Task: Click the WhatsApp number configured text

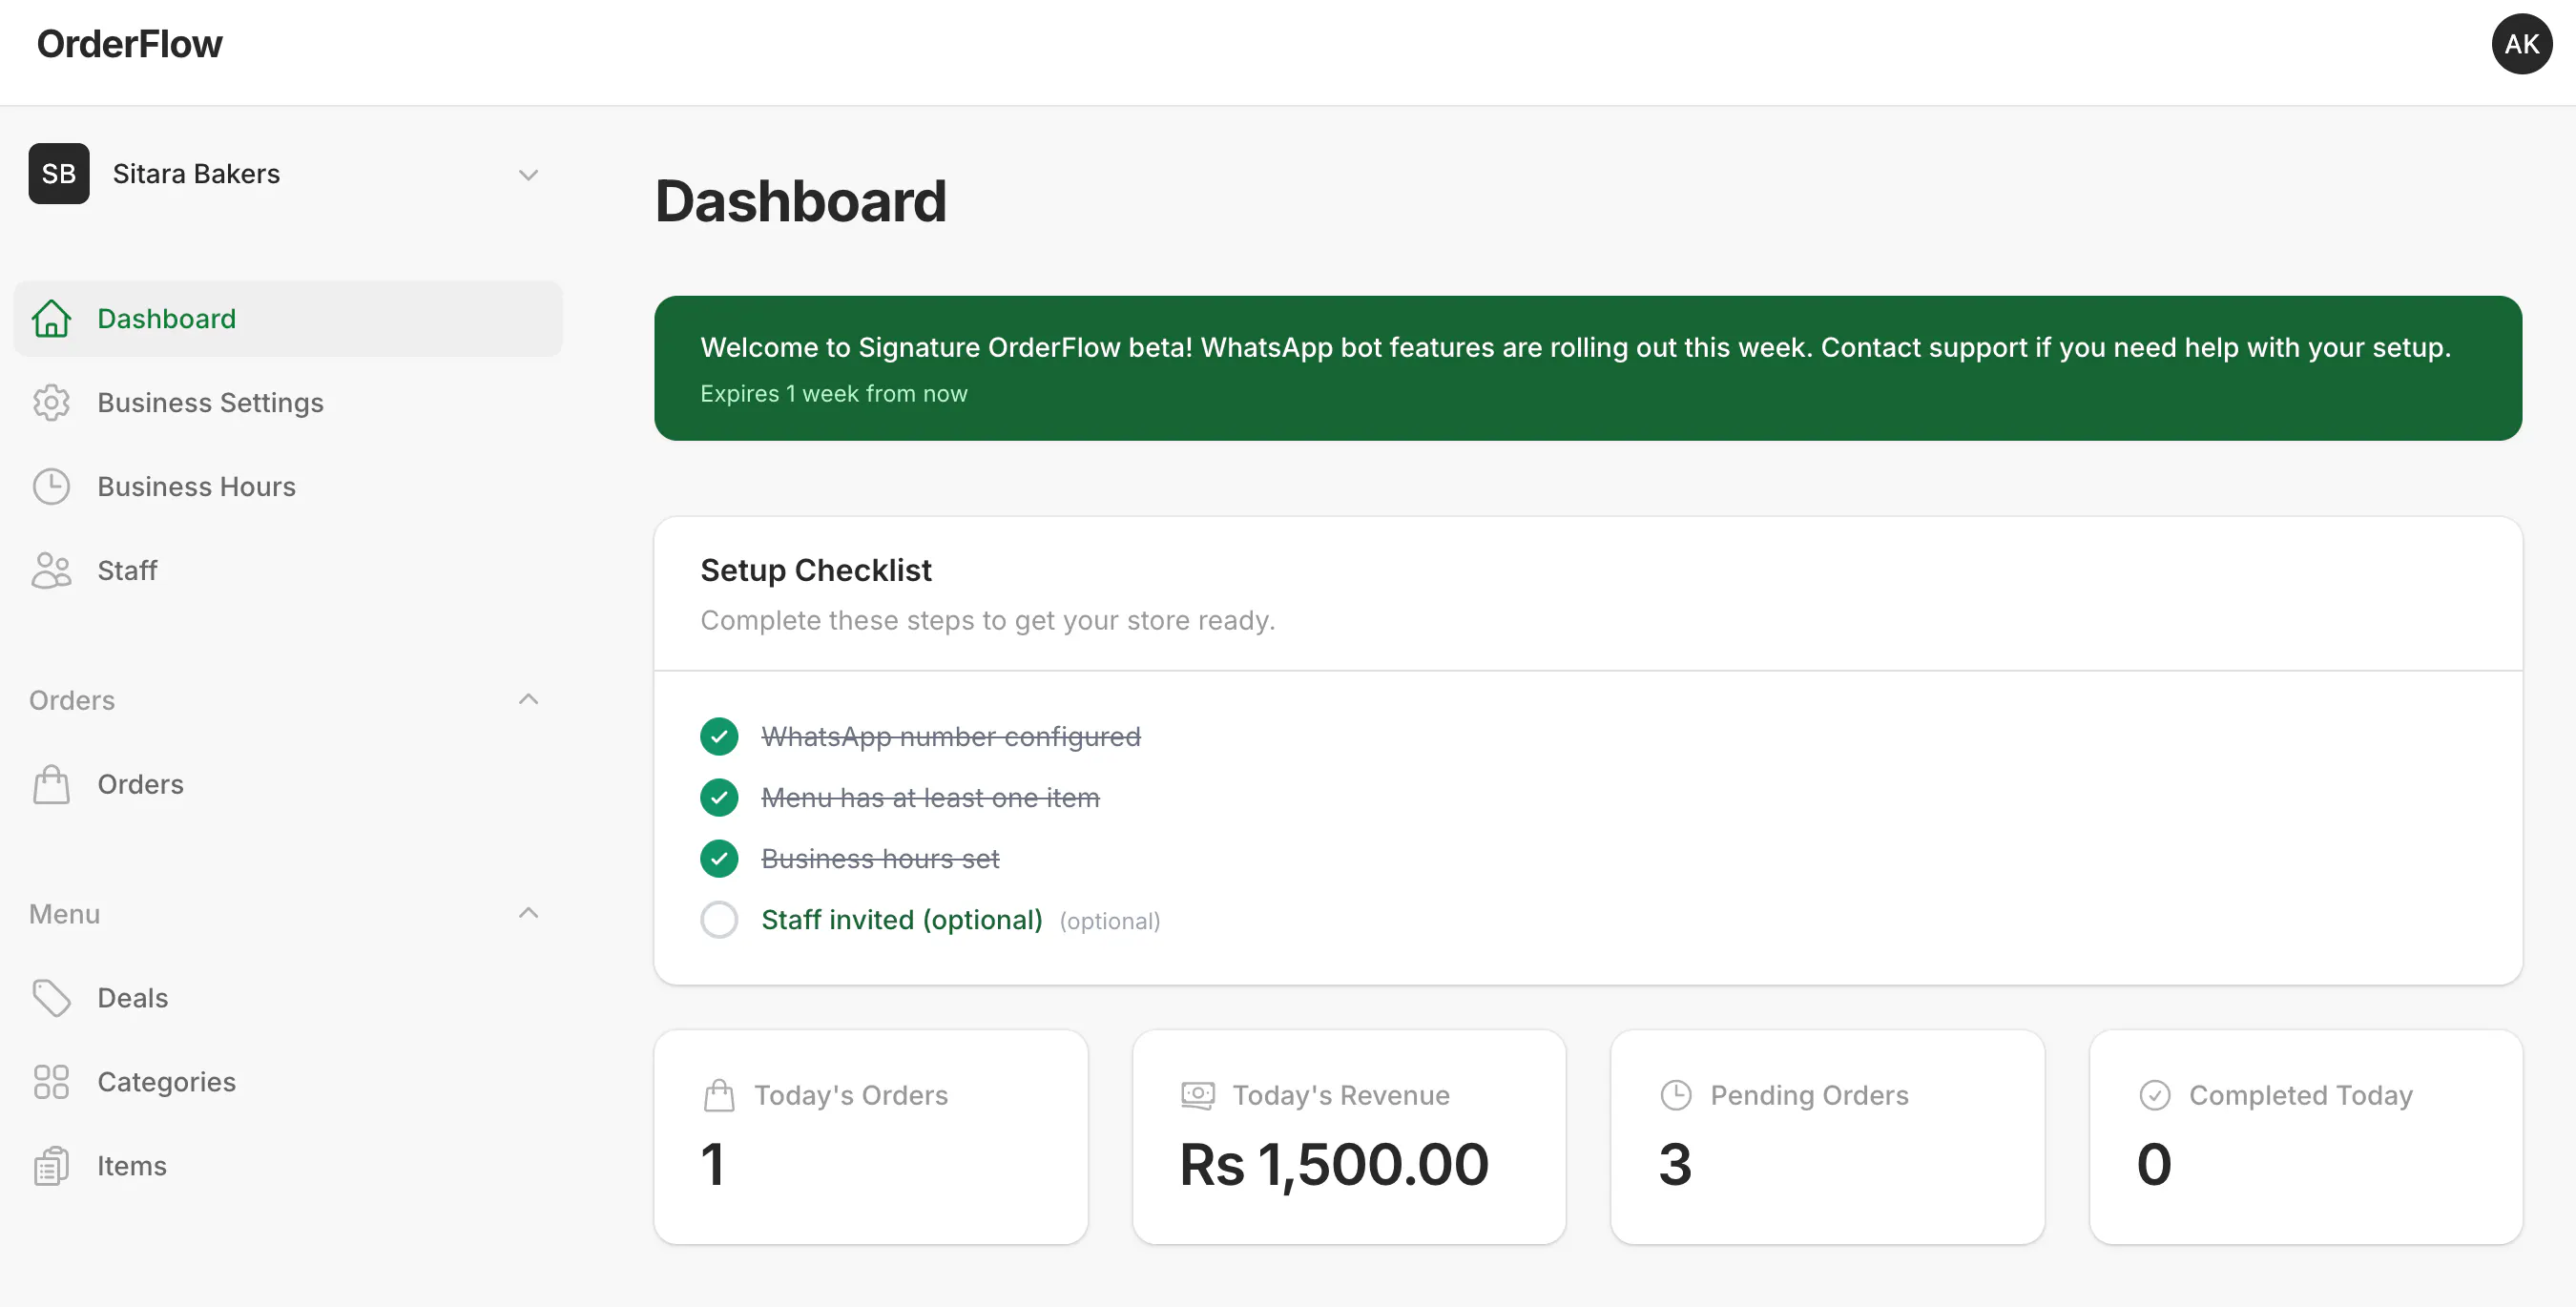Action: [x=950, y=737]
